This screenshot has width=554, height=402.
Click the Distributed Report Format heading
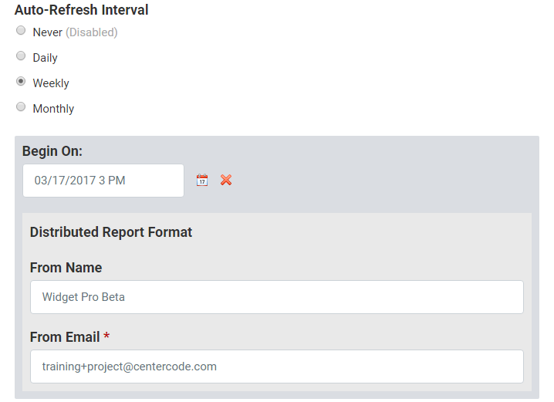(111, 232)
